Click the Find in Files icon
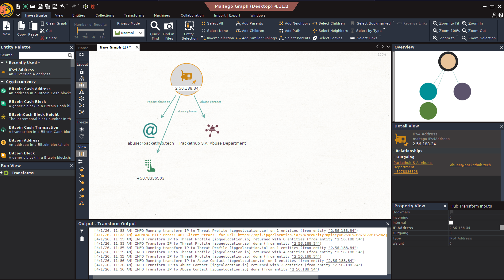Screen dimensions: 504x280 click(168, 26)
